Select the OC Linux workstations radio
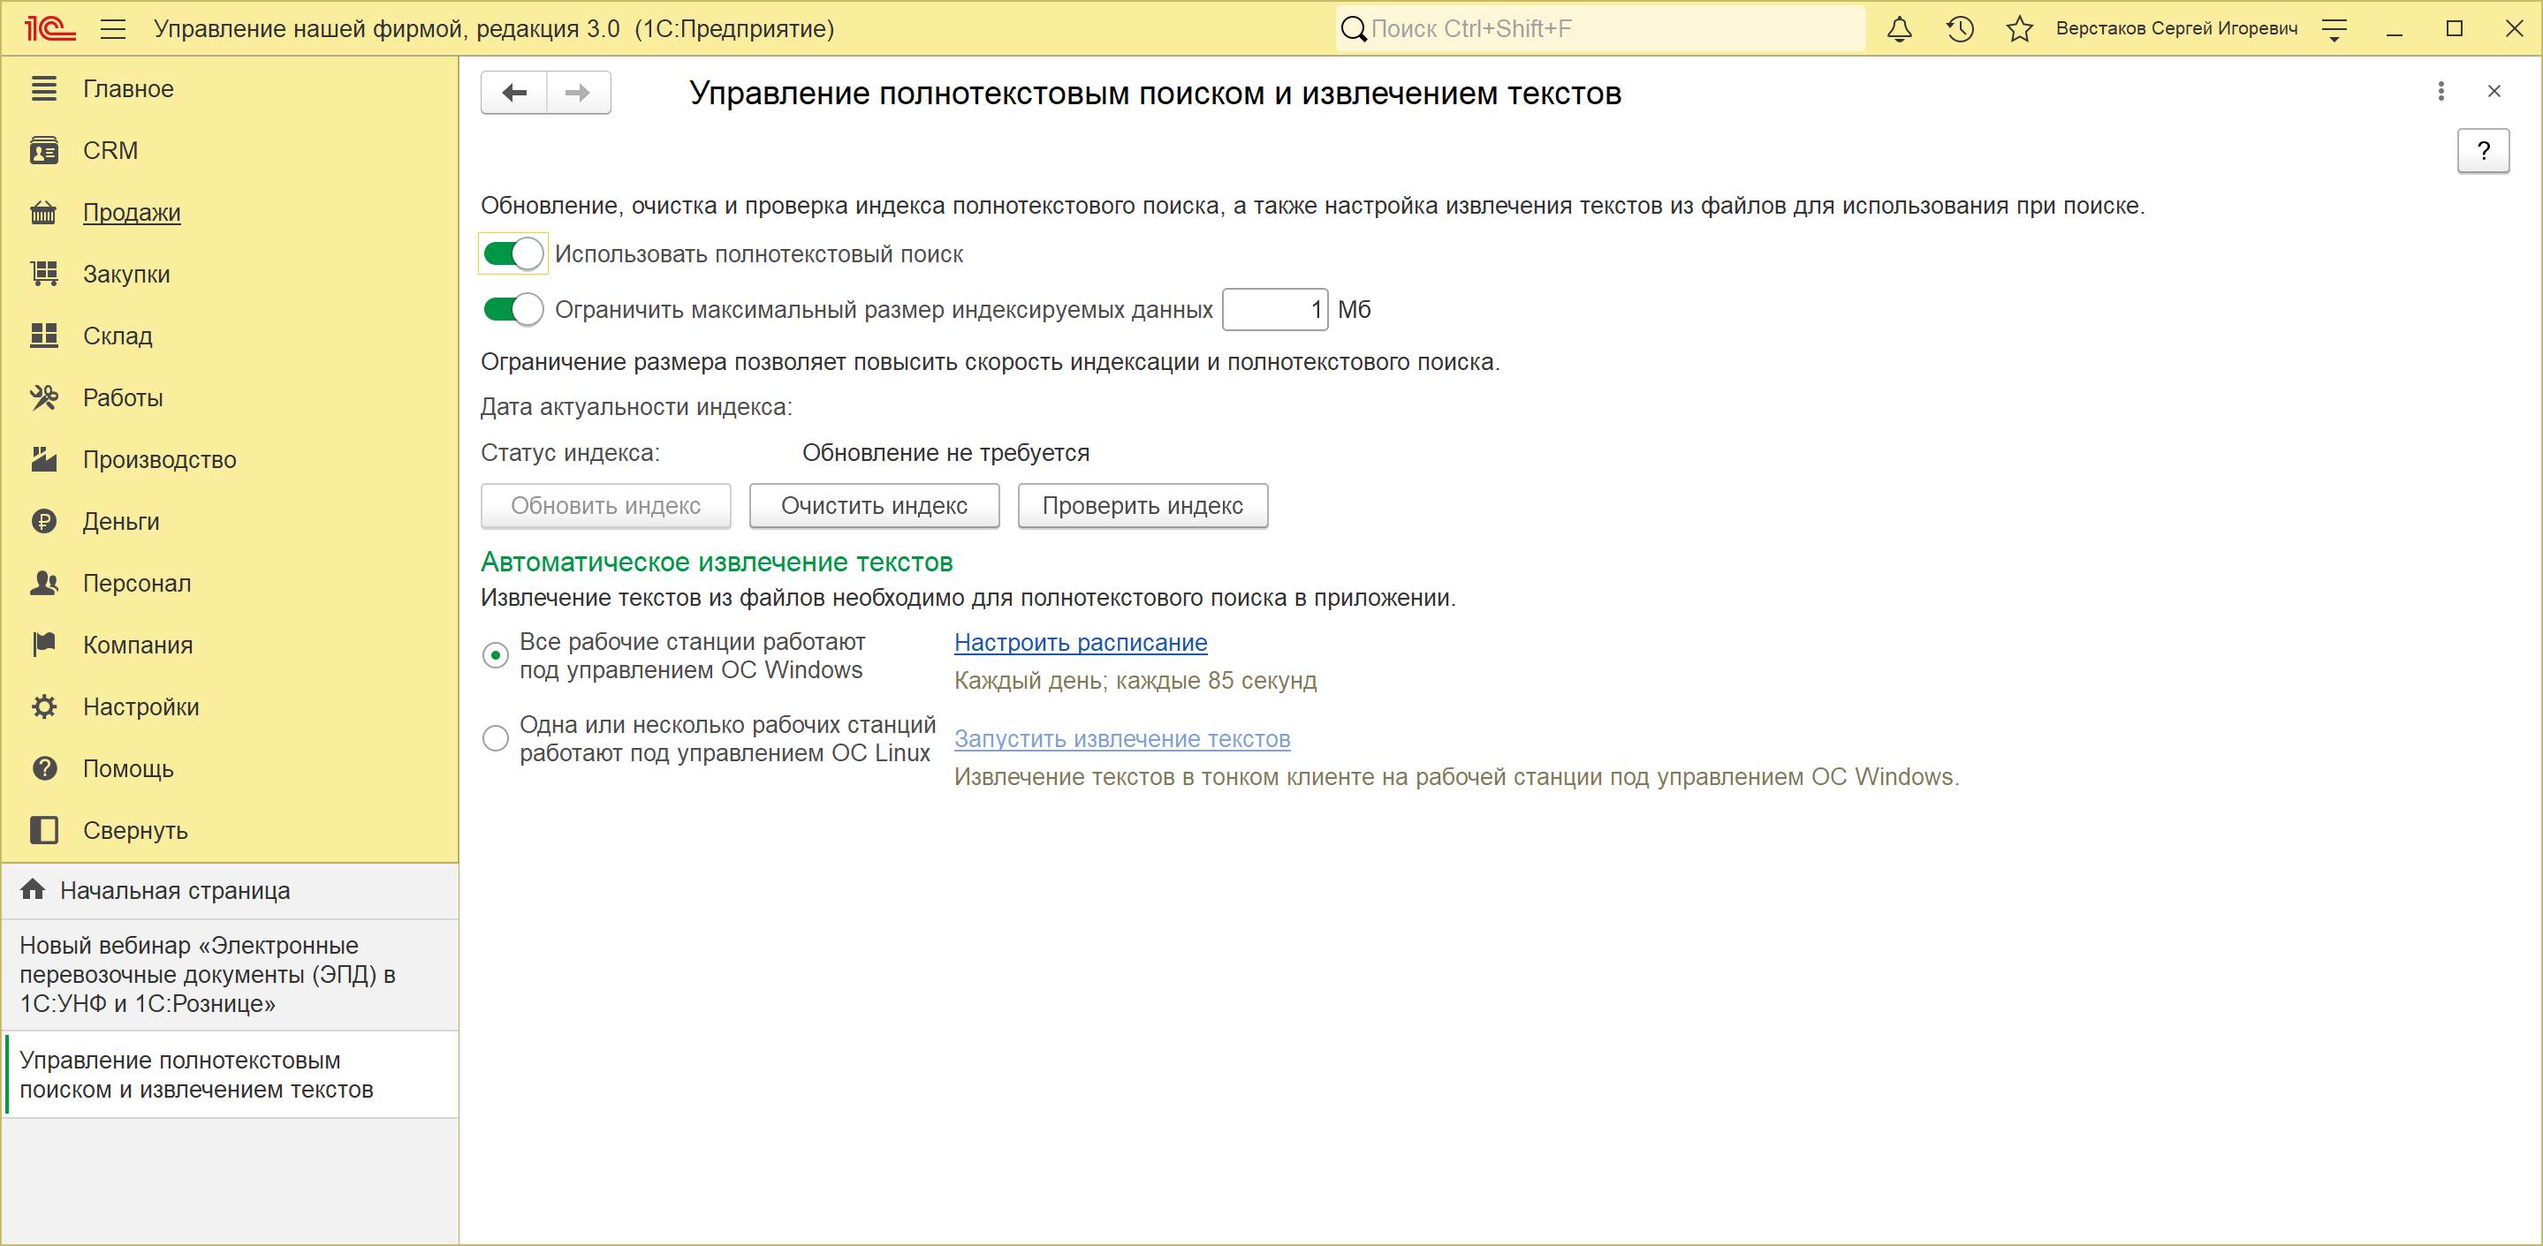2543x1246 pixels. tap(496, 739)
